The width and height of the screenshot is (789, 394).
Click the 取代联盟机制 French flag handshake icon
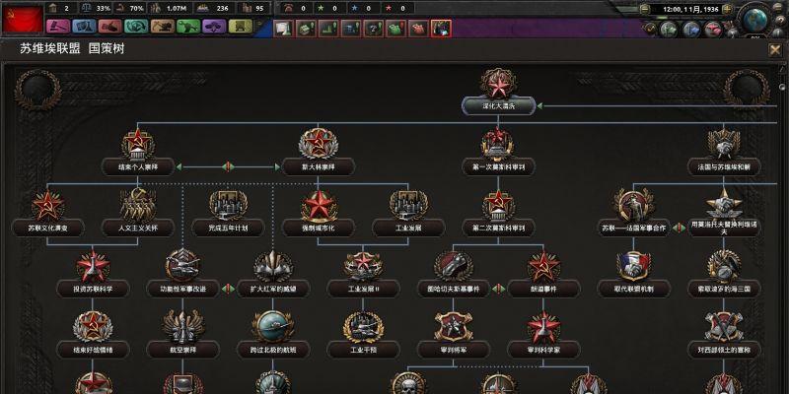pos(633,266)
